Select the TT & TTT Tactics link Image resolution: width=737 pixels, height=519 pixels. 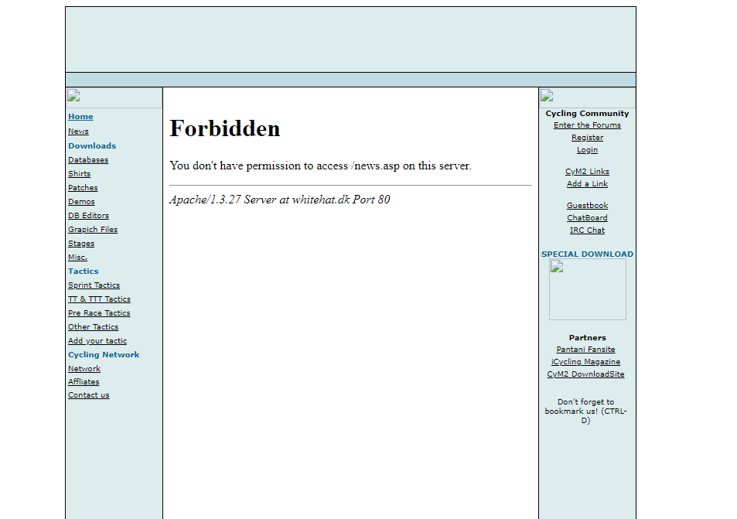(99, 299)
